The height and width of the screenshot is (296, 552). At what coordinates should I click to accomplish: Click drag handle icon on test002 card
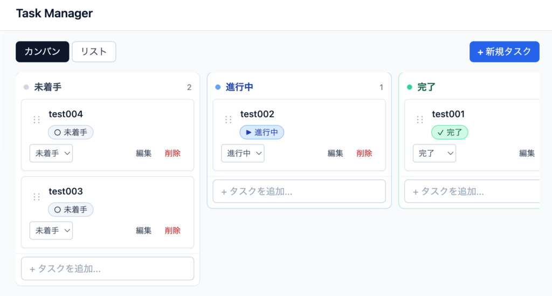pyautogui.click(x=229, y=119)
